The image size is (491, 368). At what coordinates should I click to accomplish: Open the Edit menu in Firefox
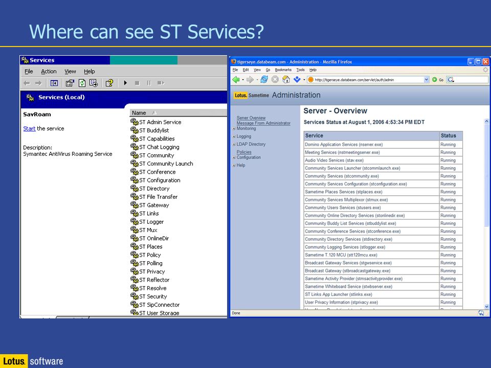pyautogui.click(x=246, y=70)
